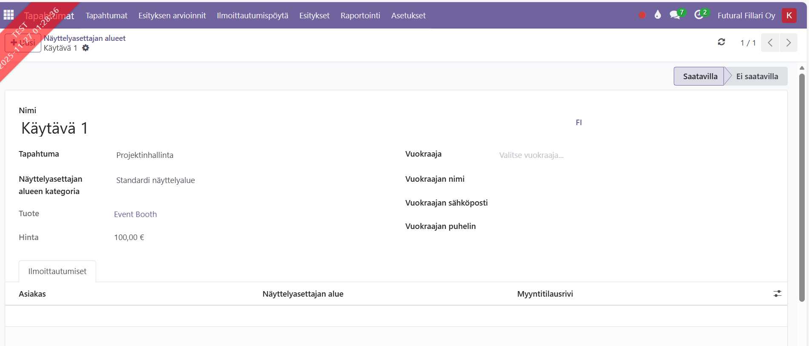Viewport: 809px width, 346px height.
Task: Open the activities clock icon
Action: pos(699,15)
